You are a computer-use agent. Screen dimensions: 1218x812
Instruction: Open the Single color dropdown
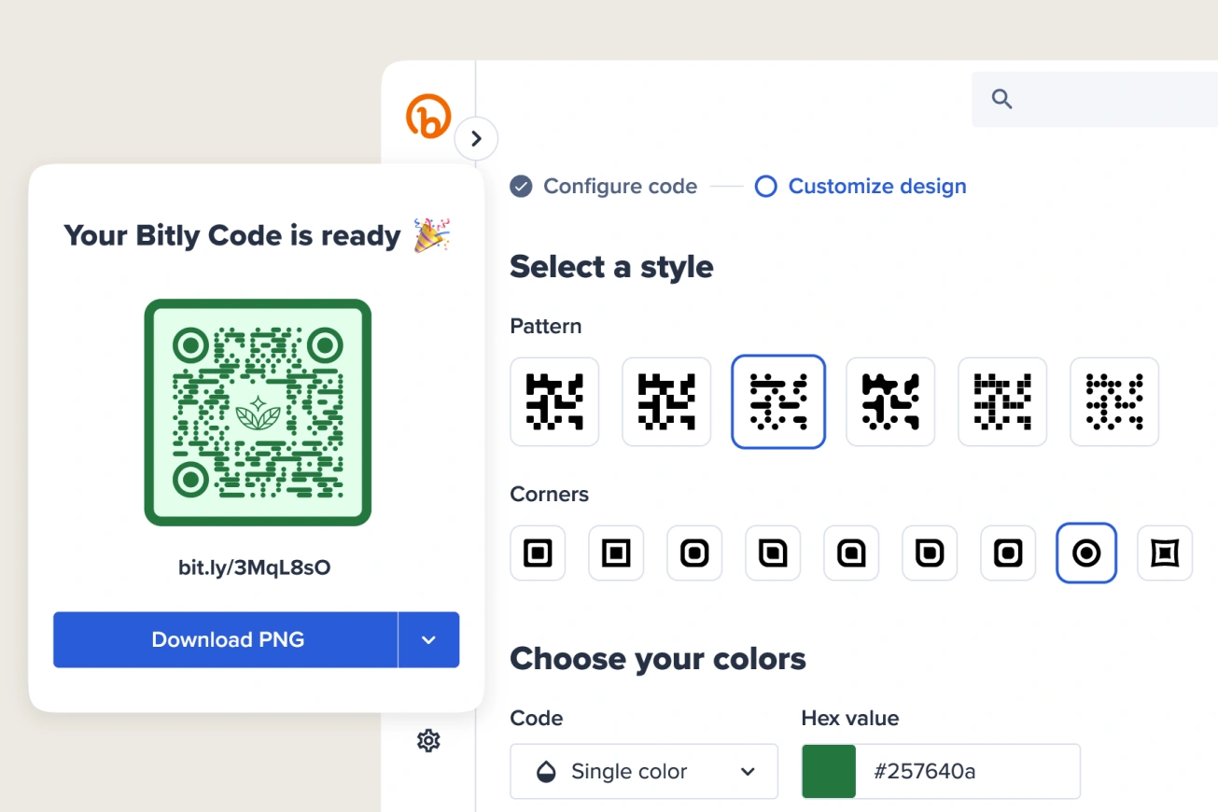(x=644, y=771)
